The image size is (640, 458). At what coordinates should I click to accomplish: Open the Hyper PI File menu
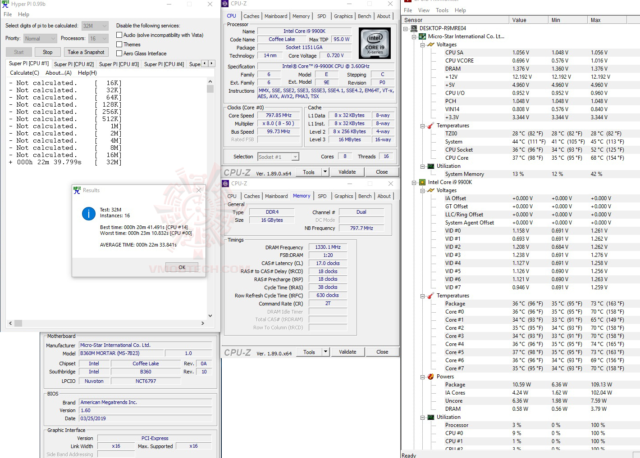pos(8,14)
